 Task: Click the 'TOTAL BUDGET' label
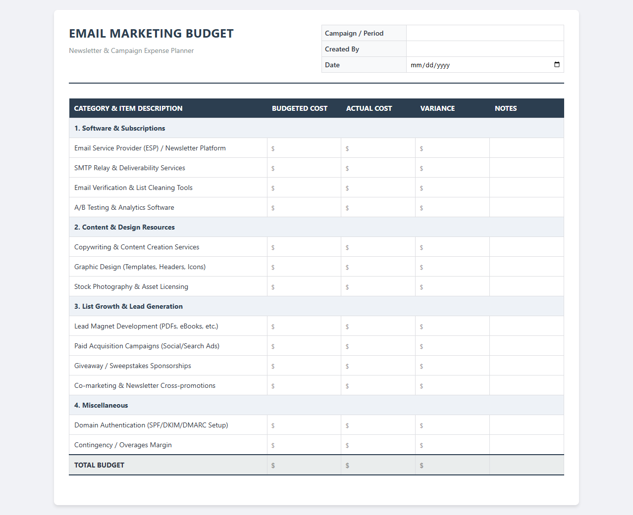coord(99,465)
